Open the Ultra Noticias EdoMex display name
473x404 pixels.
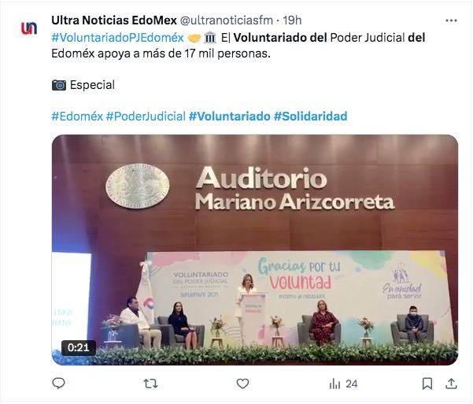click(x=114, y=20)
